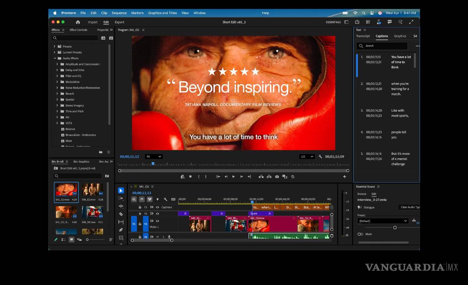Go to home screen via house icon
This screenshot has width=468, height=285.
(78, 22)
